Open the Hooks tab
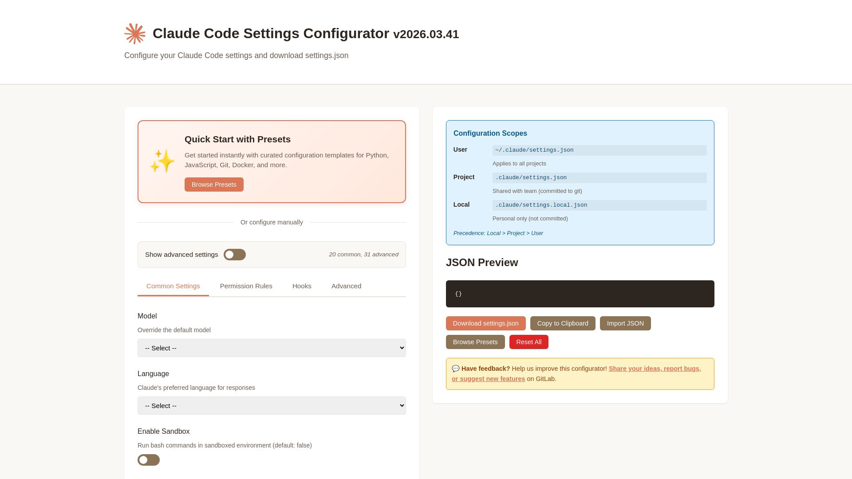 click(x=302, y=286)
